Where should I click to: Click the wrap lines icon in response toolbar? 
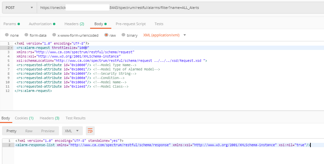pos(90,131)
